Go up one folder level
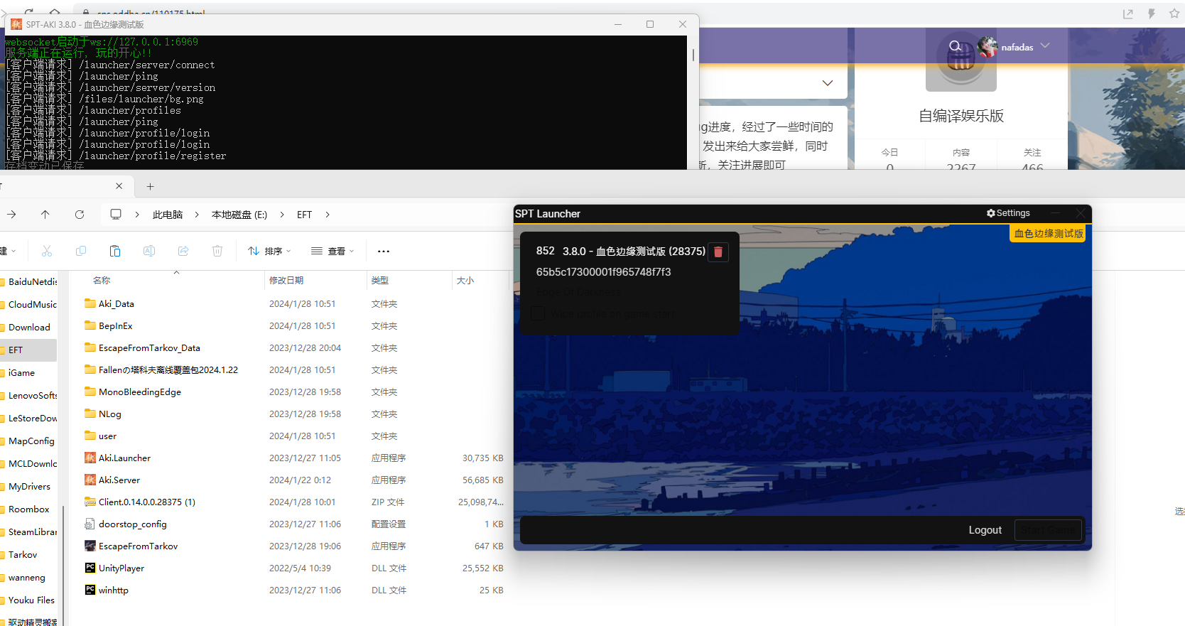The height and width of the screenshot is (626, 1185). tap(45, 215)
